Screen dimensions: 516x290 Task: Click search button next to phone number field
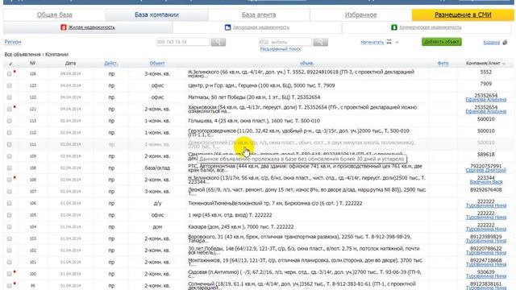[x=218, y=42]
